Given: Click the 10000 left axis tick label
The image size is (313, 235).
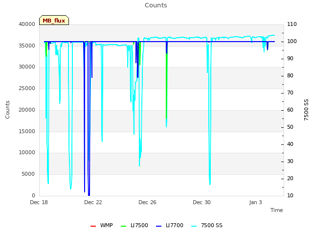Looking at the screenshot, I should pos(27,153).
